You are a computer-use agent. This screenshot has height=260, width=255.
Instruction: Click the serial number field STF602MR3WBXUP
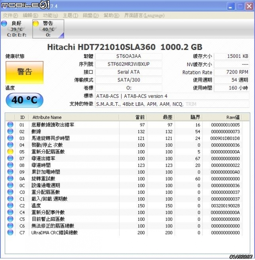pos(128,64)
